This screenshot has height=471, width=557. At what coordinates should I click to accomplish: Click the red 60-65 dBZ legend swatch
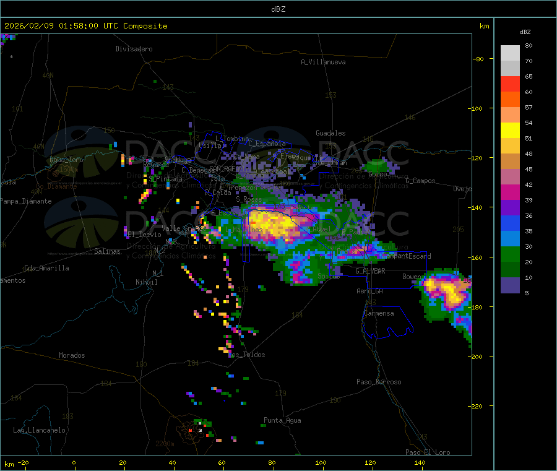click(510, 84)
